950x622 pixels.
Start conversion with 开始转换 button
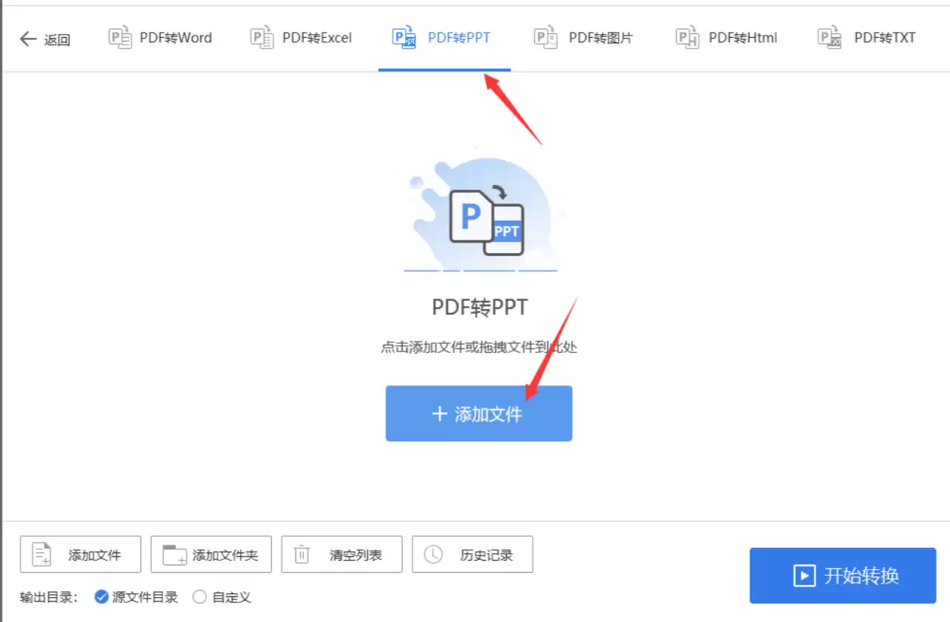pos(843,576)
